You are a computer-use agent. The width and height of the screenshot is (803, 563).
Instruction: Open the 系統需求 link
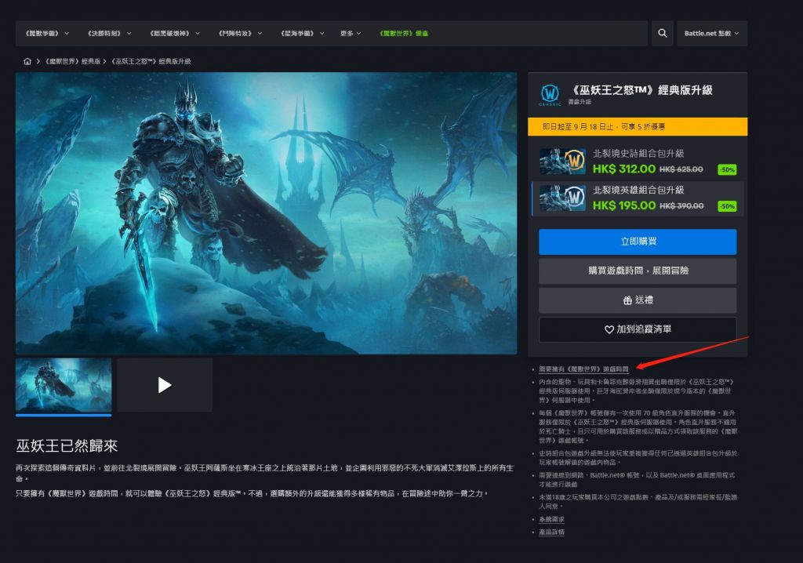(x=551, y=519)
